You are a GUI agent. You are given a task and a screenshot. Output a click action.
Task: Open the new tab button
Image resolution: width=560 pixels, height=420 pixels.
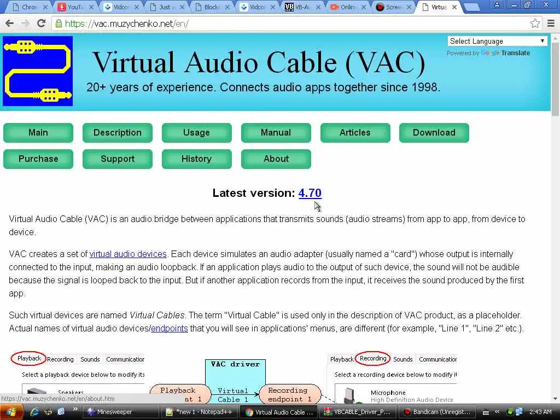[x=472, y=7]
